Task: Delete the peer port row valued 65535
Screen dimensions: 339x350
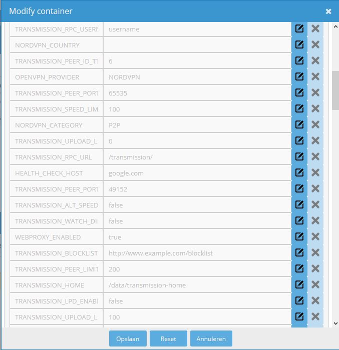Action: [x=315, y=92]
